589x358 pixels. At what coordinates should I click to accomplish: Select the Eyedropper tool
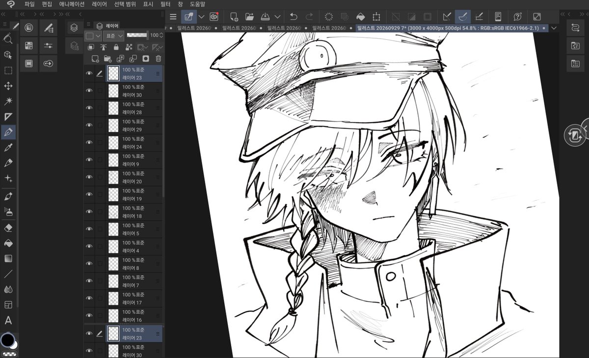coord(8,148)
